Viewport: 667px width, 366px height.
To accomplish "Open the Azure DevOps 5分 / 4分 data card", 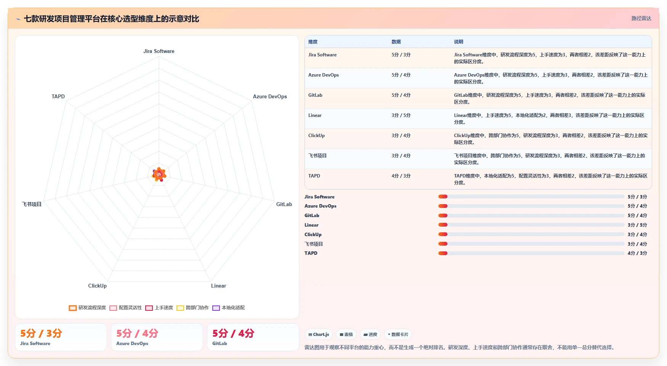I will (x=157, y=337).
